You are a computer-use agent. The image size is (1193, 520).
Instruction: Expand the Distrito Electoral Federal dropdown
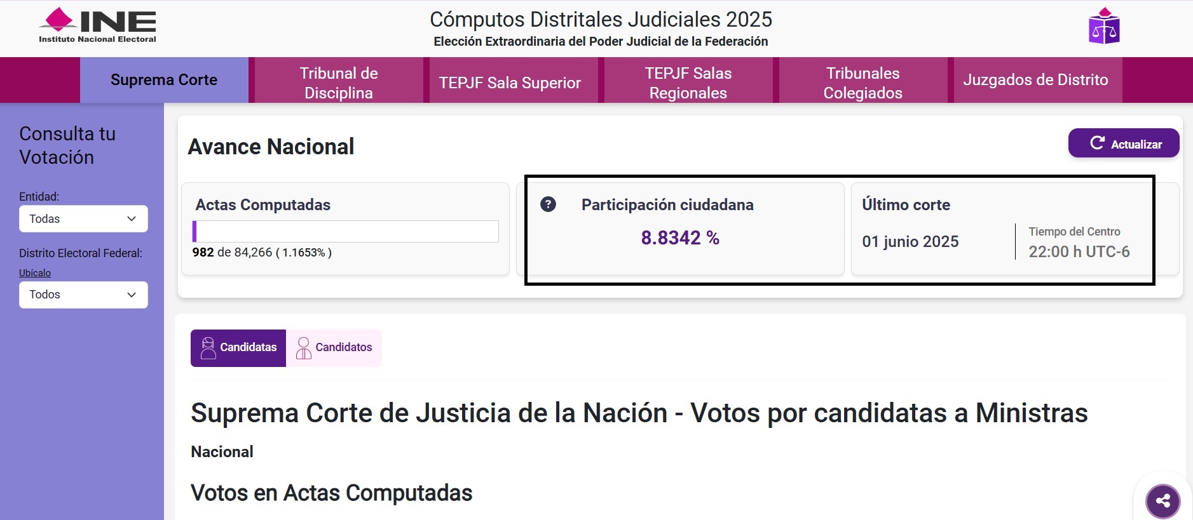click(x=83, y=295)
